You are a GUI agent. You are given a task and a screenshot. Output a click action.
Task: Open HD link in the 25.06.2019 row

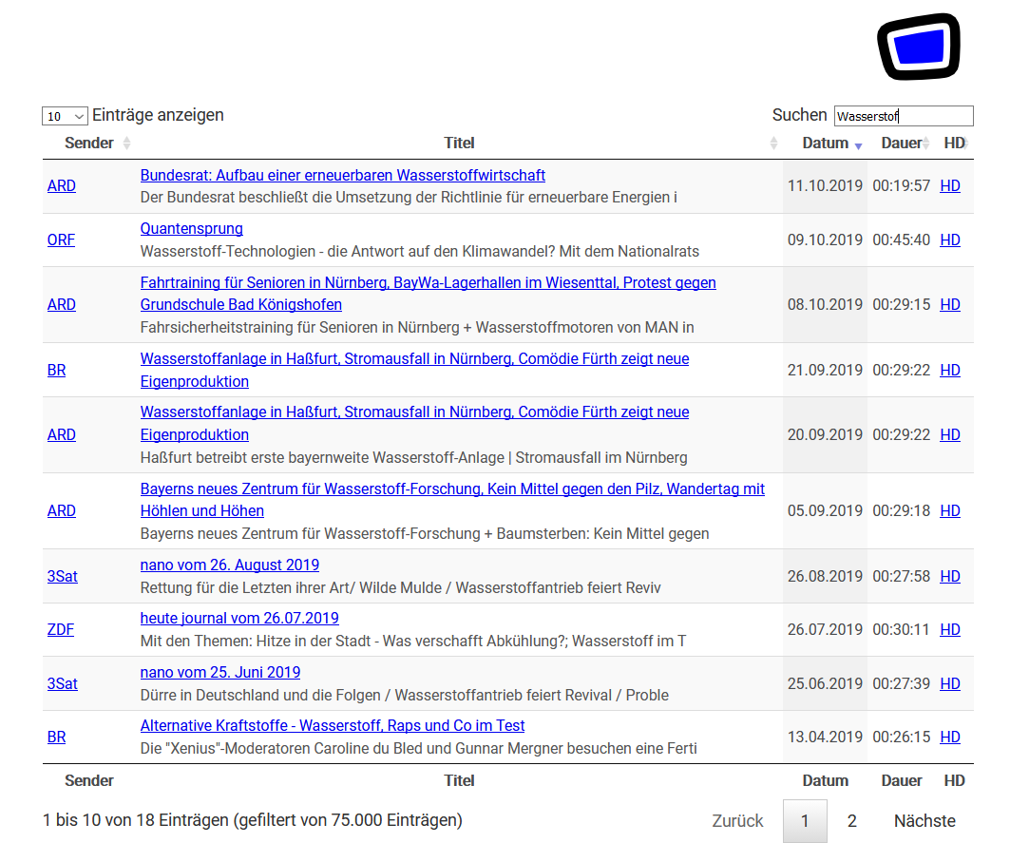tap(950, 684)
